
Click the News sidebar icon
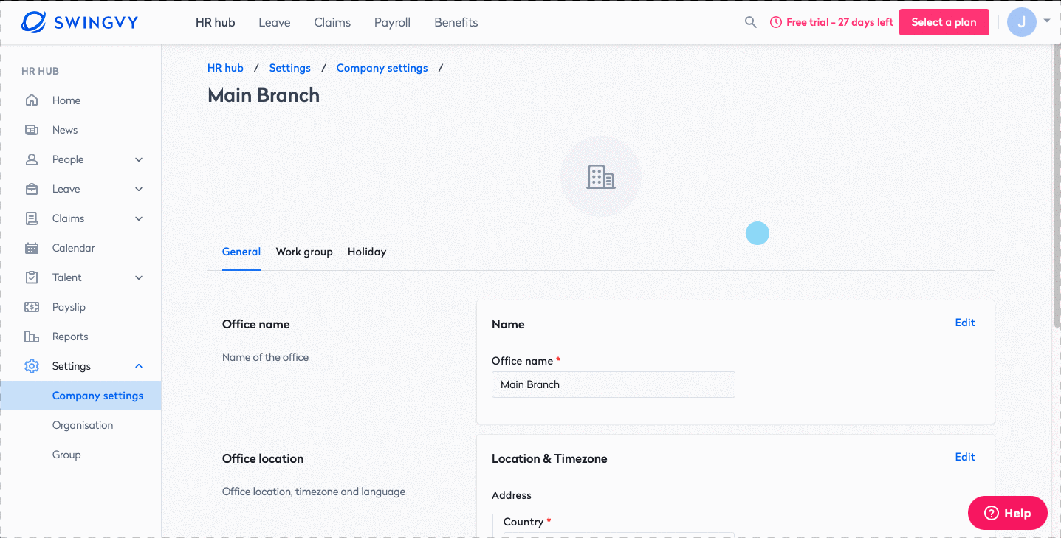pyautogui.click(x=32, y=130)
